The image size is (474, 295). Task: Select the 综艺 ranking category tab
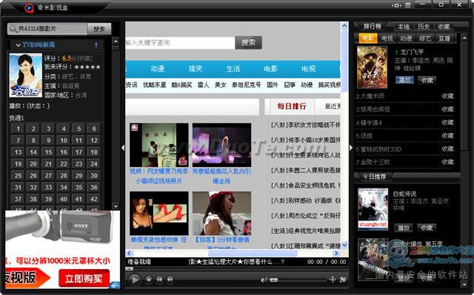click(x=425, y=38)
